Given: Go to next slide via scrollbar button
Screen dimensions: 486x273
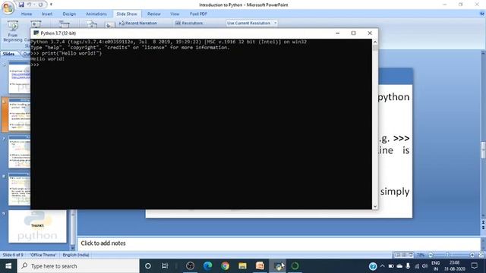Looking at the screenshot, I should tap(483, 227).
